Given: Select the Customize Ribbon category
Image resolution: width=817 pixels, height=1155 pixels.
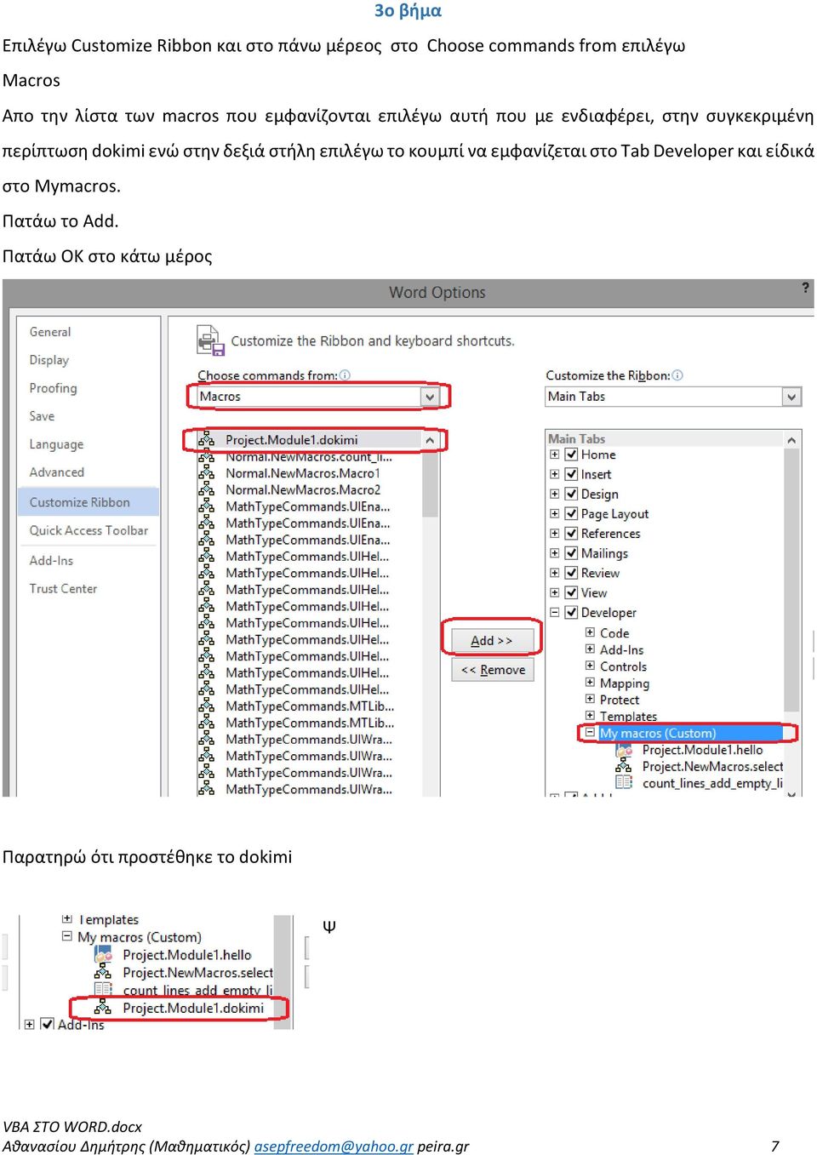Looking at the screenshot, I should coord(89,502).
